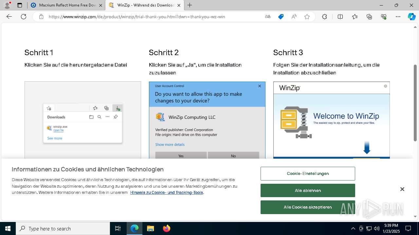Launch Firefox from the taskbar

click(166, 228)
